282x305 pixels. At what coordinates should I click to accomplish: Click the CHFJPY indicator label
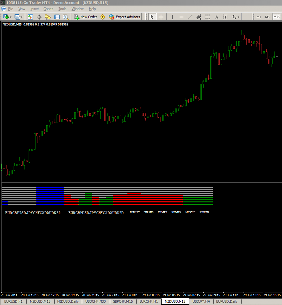click(x=162, y=212)
